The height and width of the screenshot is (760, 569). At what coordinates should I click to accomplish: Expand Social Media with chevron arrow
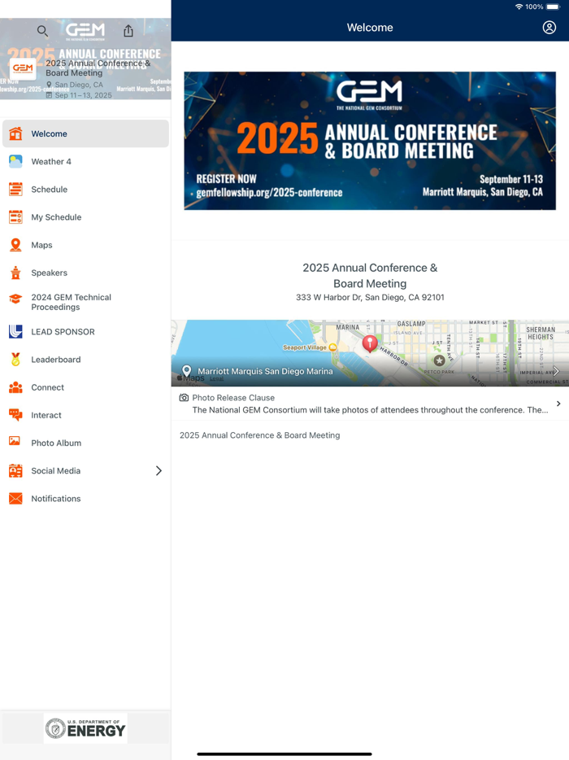(159, 470)
